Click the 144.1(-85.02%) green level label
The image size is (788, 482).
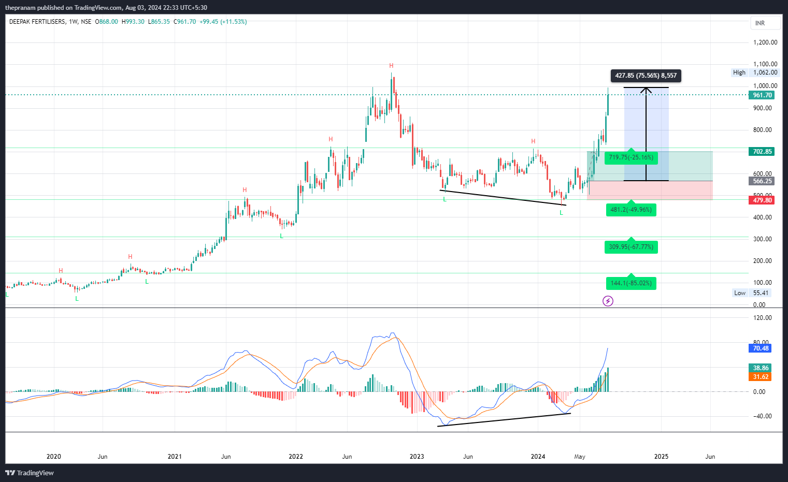tap(631, 283)
